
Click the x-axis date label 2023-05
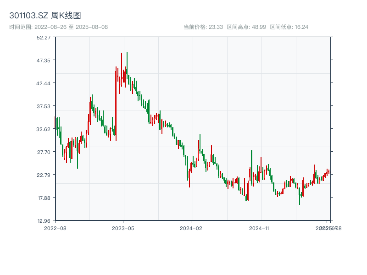[x=123, y=228]
